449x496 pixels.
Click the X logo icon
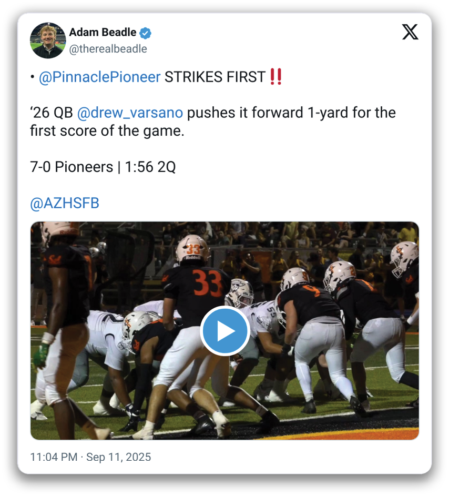click(410, 32)
